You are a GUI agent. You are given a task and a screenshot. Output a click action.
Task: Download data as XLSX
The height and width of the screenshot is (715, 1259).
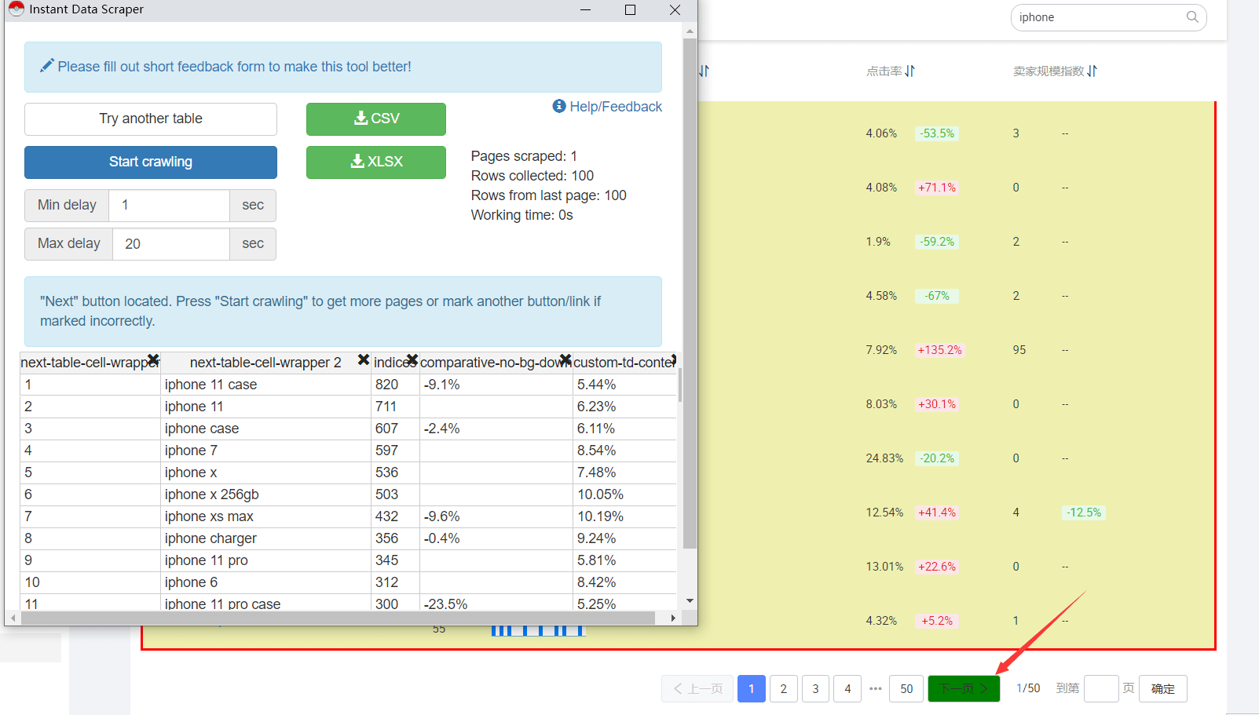coord(375,162)
